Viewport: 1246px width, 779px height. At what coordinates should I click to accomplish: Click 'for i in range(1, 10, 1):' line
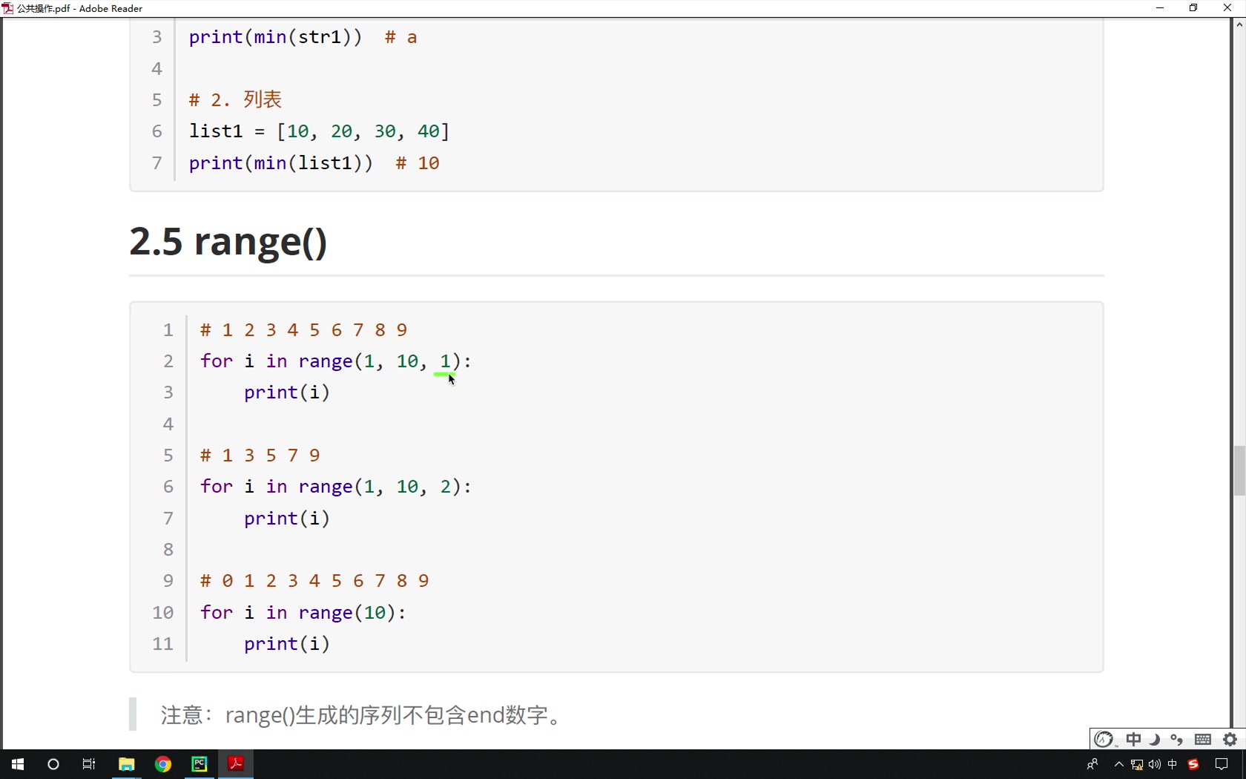[x=336, y=361]
